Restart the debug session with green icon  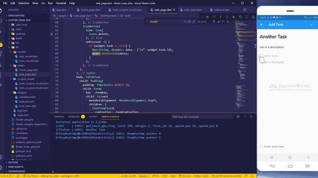pyautogui.click(x=240, y=17)
